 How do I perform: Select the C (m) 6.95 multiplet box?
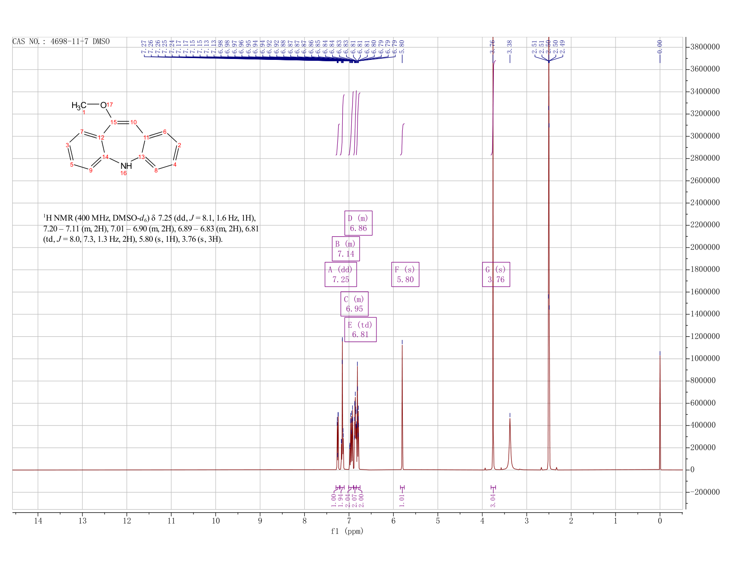coord(354,304)
